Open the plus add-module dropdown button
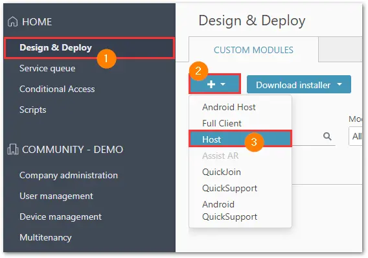 215,84
